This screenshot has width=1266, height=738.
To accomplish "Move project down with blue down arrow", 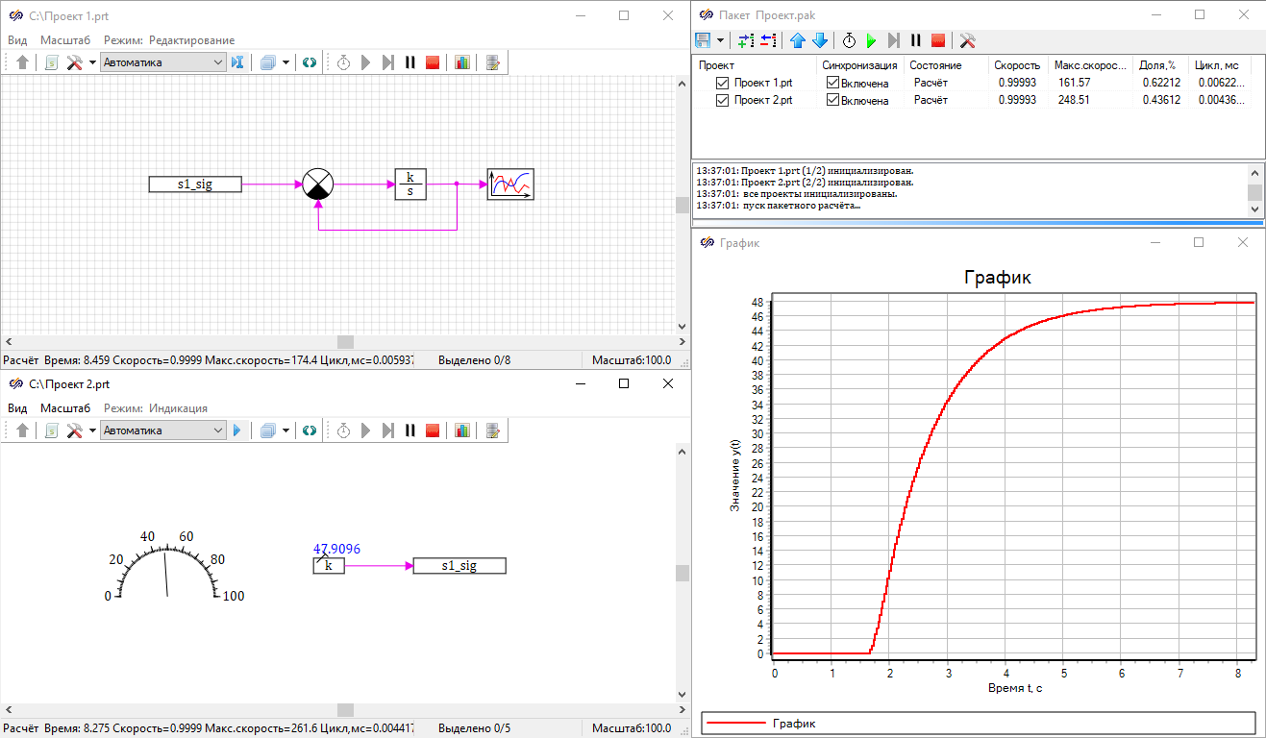I will (820, 40).
